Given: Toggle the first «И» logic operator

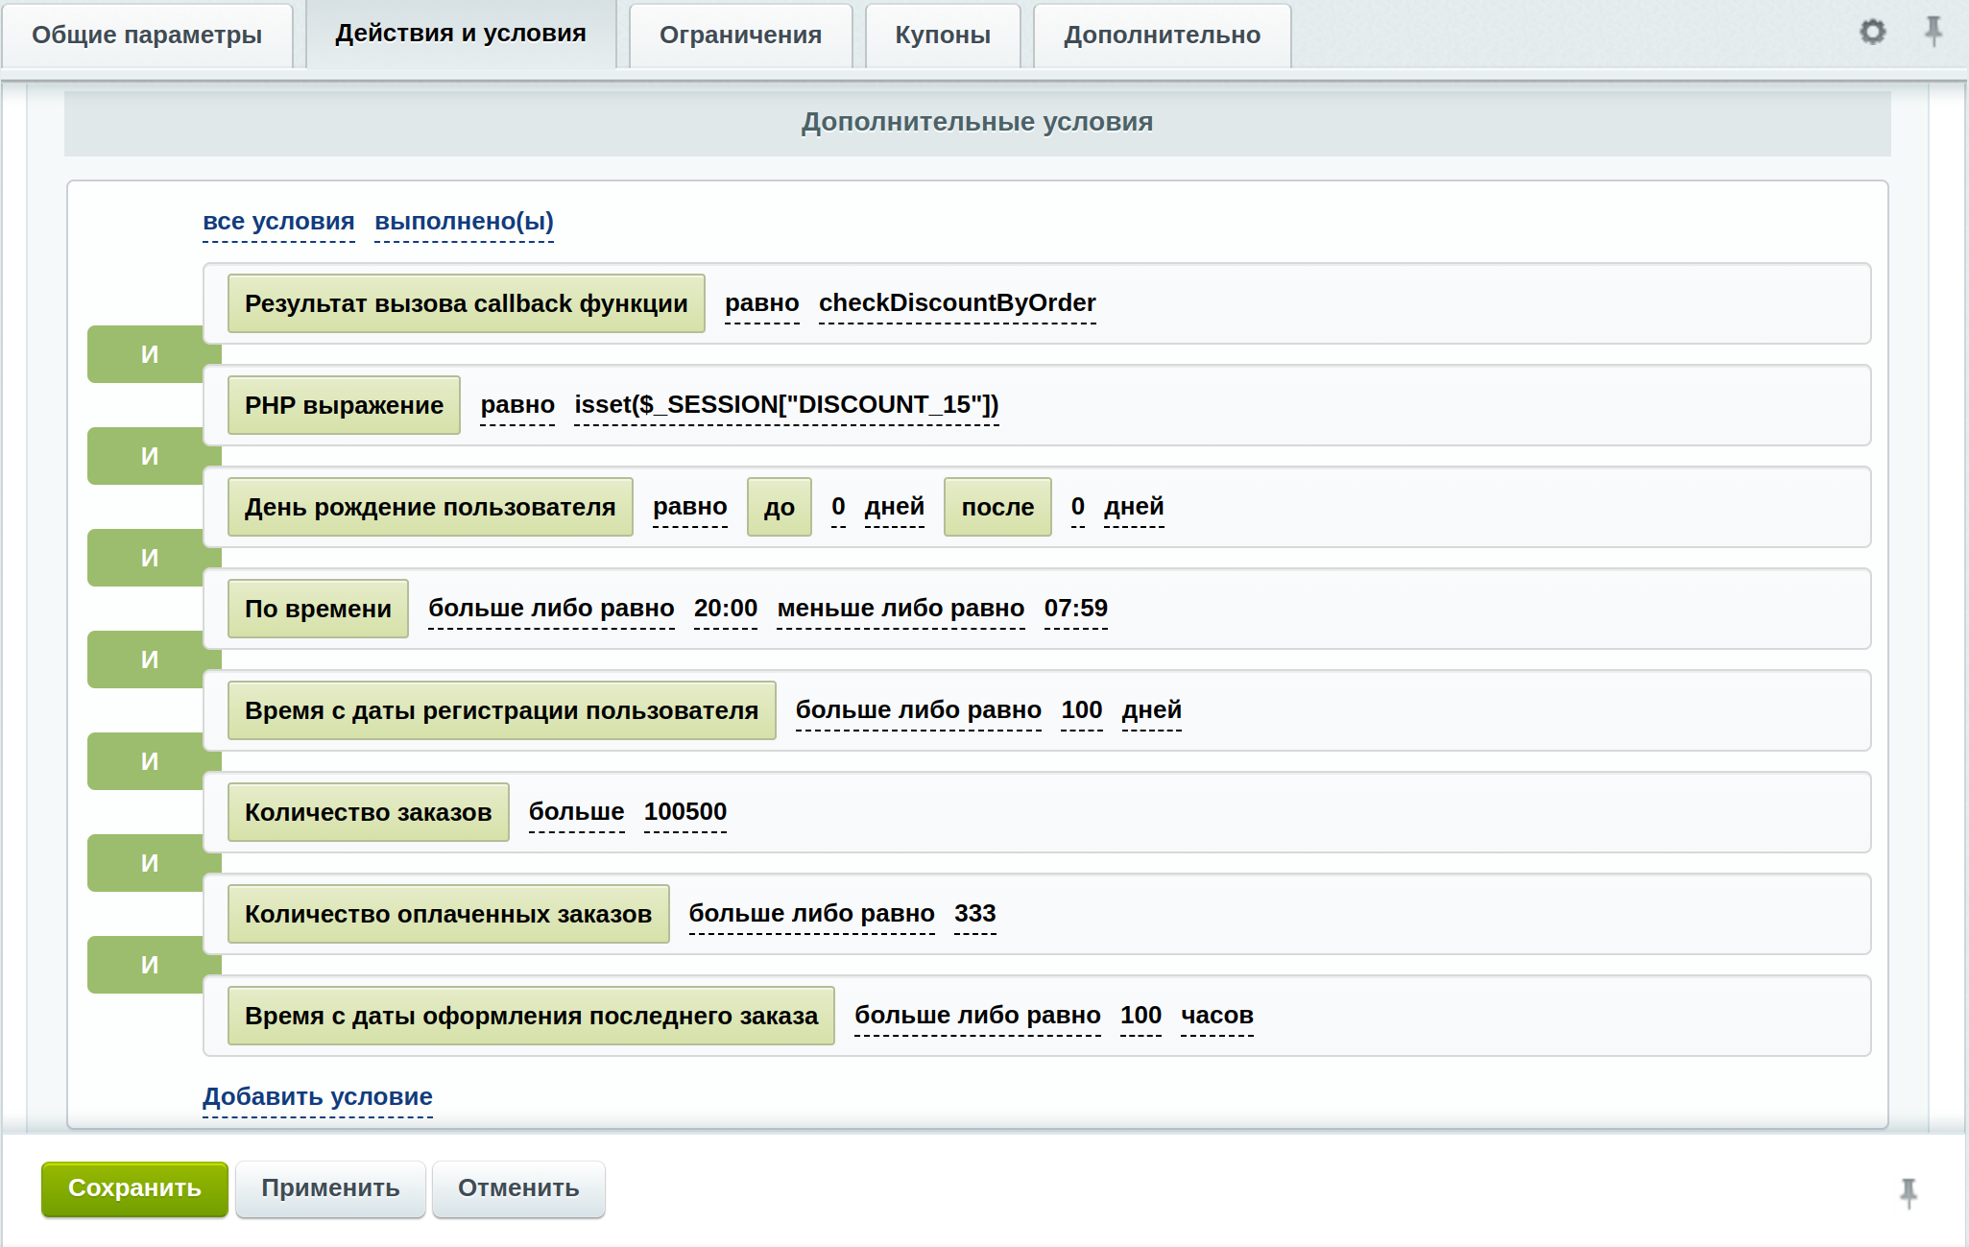Looking at the screenshot, I should tap(149, 354).
